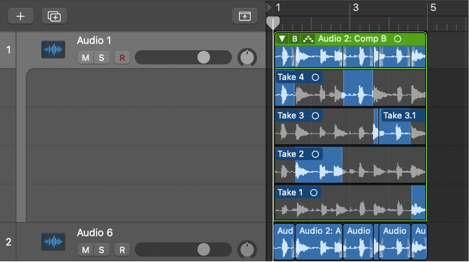Open the Take 4 menu
The height and width of the screenshot is (262, 469).
[315, 77]
